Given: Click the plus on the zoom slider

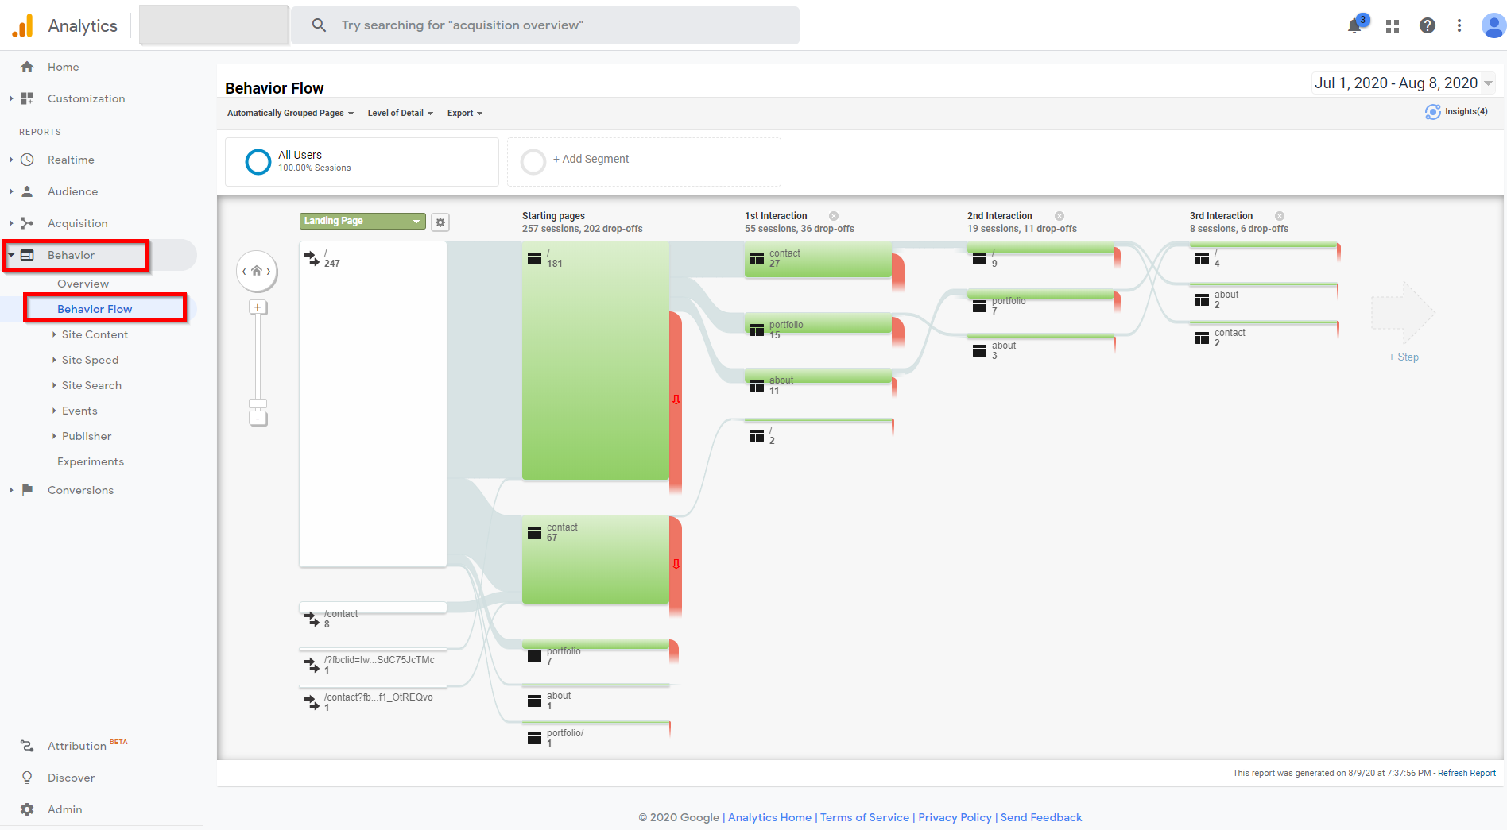Looking at the screenshot, I should [258, 307].
